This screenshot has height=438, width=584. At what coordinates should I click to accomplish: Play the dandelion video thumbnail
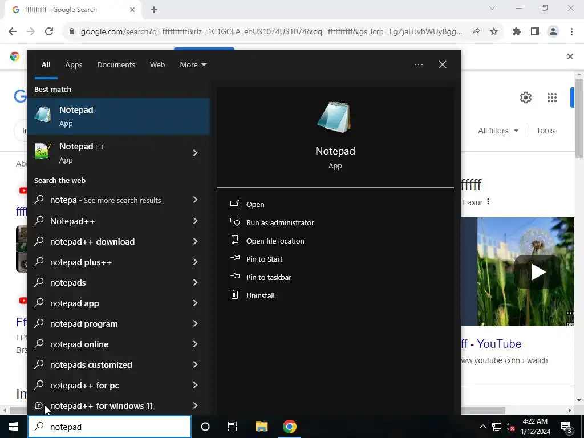537,271
